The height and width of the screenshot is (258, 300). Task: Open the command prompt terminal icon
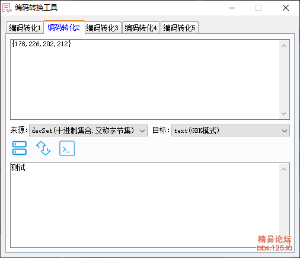[67, 148]
